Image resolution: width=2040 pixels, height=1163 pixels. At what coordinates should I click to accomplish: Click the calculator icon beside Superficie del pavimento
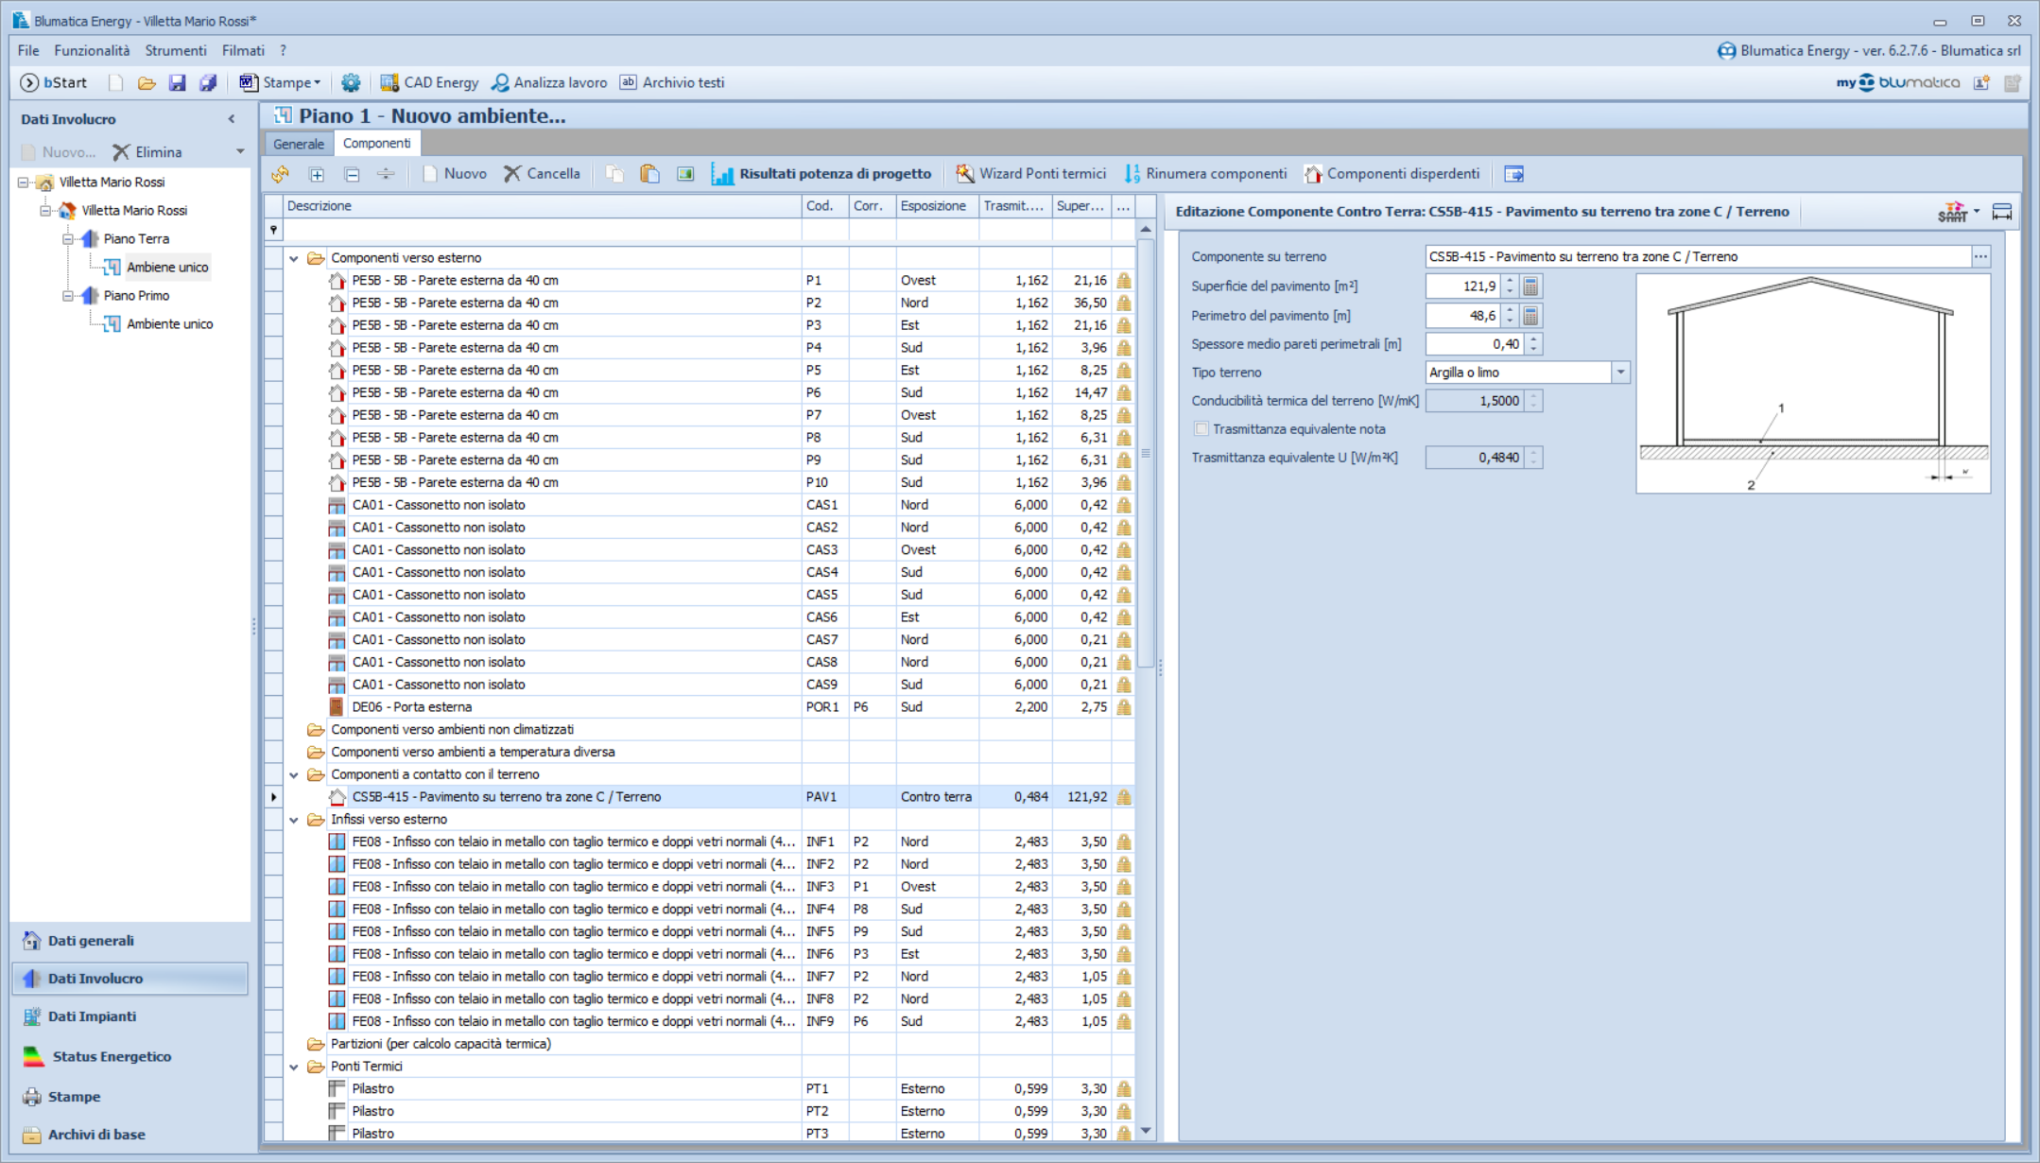click(x=1530, y=286)
